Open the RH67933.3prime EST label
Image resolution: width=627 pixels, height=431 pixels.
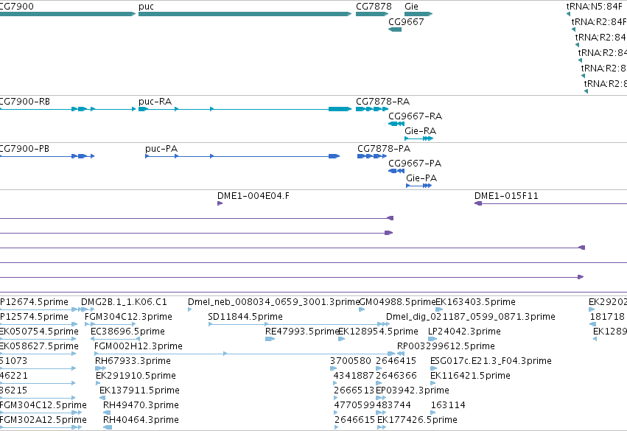(133, 361)
